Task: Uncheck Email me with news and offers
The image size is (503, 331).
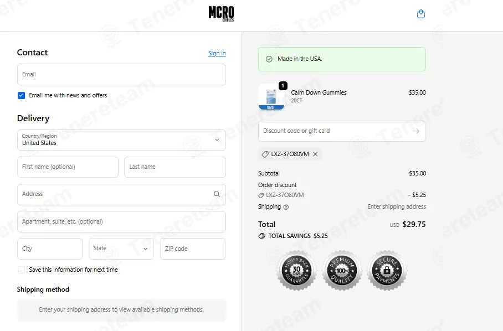Action: click(21, 96)
